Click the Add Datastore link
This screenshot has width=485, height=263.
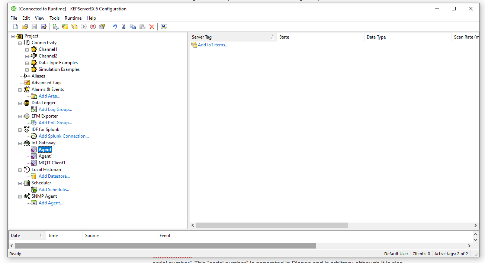click(x=54, y=176)
